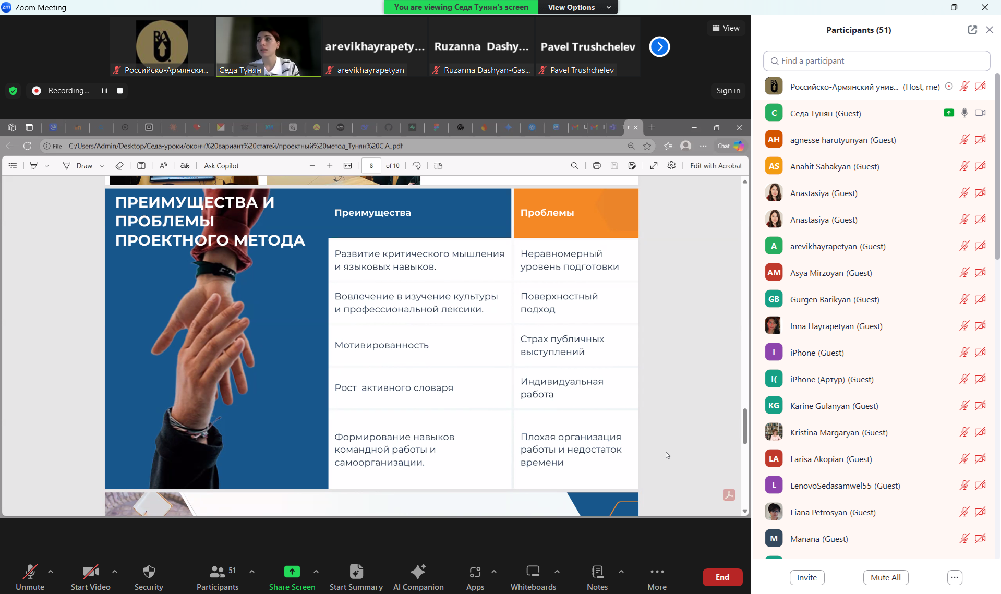Image resolution: width=1001 pixels, height=594 pixels.
Task: Click the green Share Screen icon
Action: [292, 572]
